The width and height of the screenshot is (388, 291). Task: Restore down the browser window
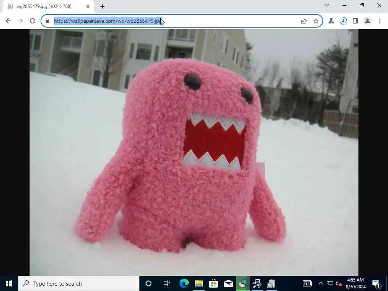point(362,5)
